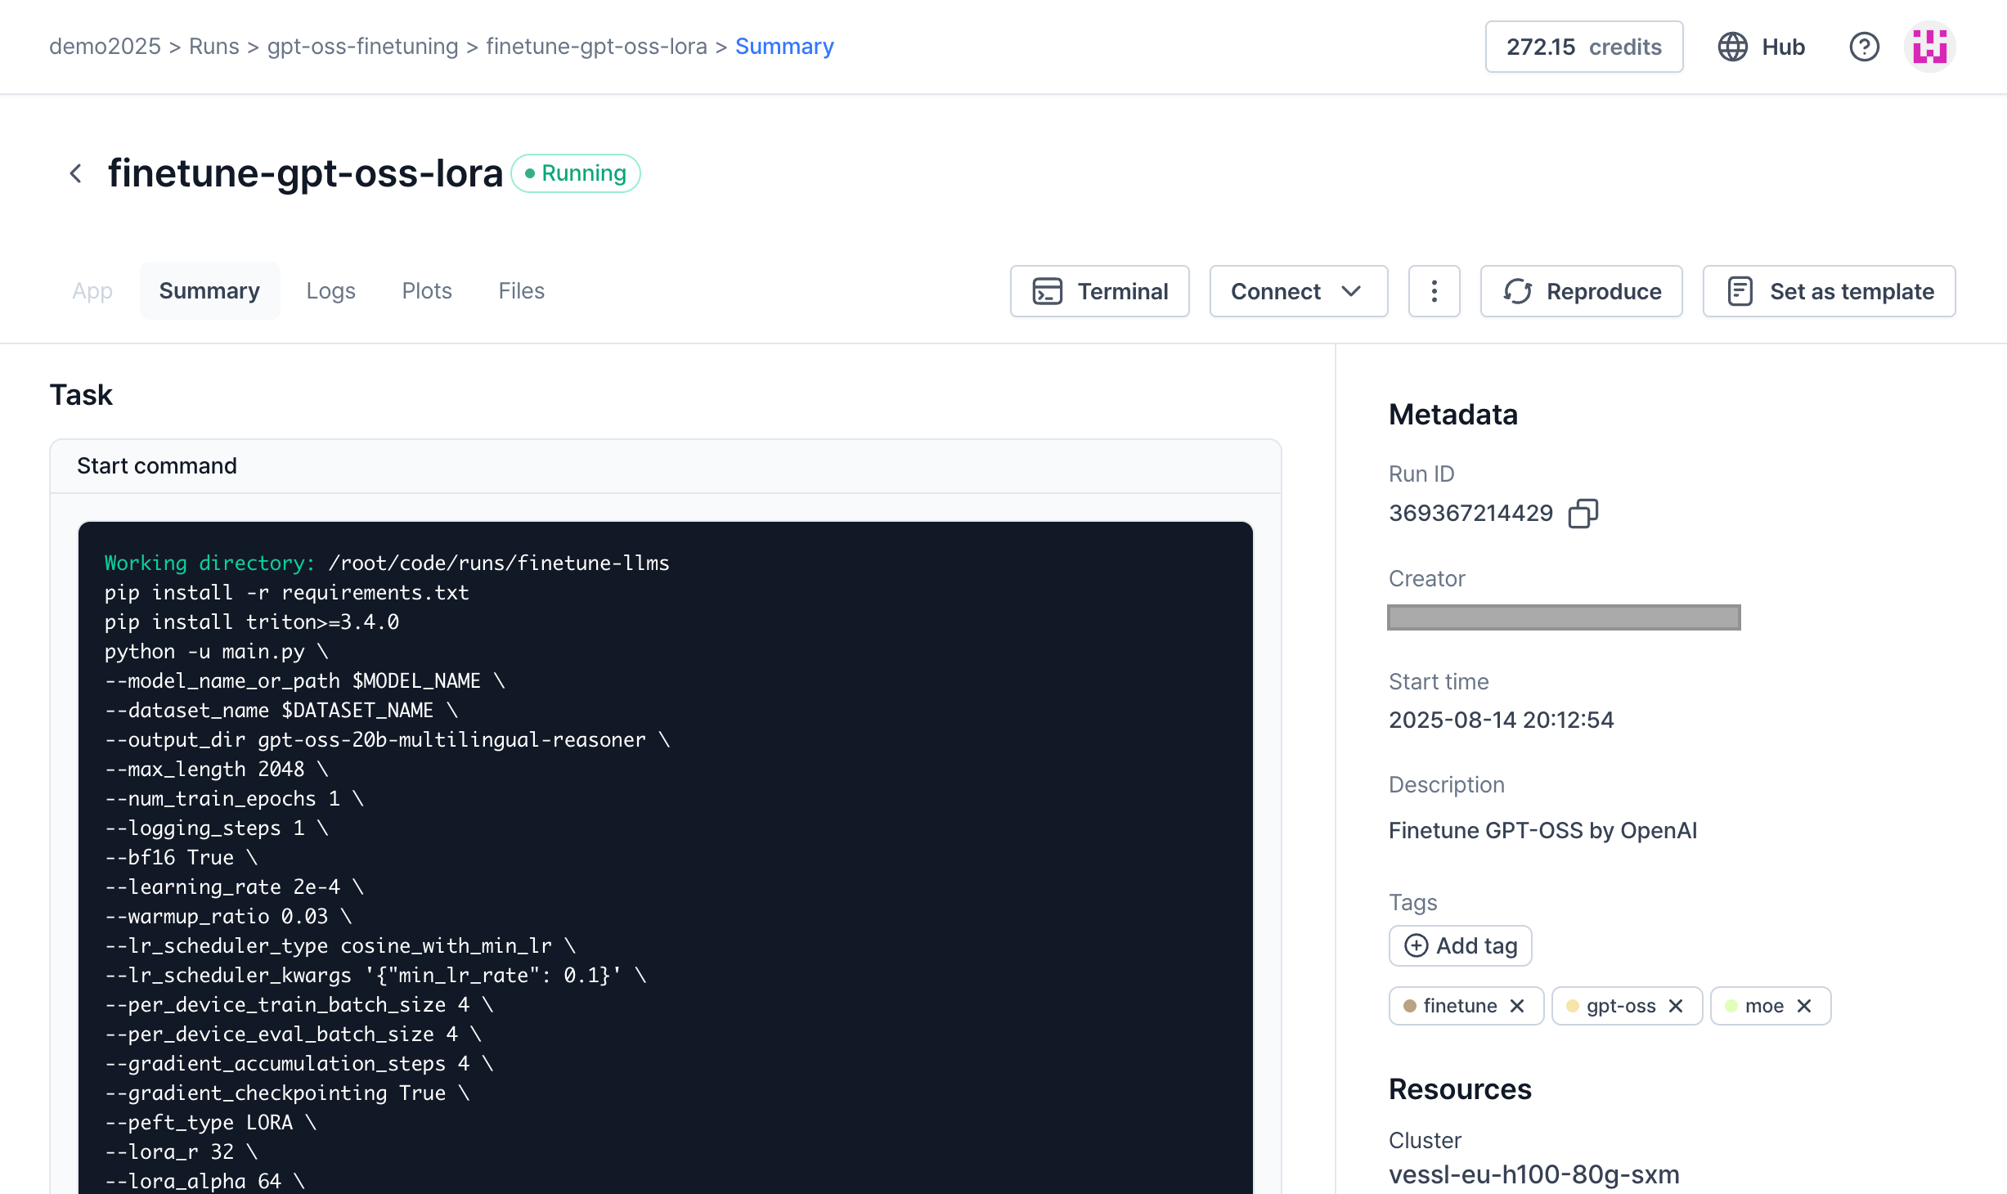Open the Files tab
Screen dimensions: 2007x1194
point(521,291)
